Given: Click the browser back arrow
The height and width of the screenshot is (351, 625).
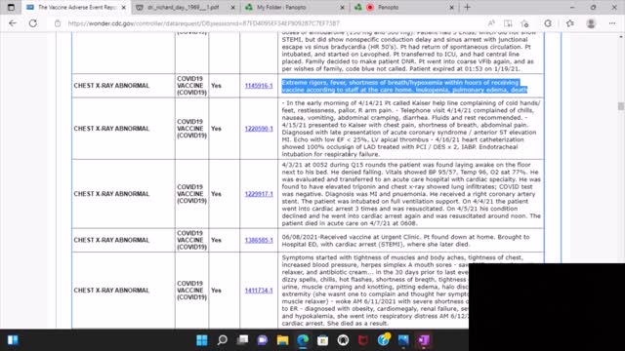Looking at the screenshot, I should point(13,23).
